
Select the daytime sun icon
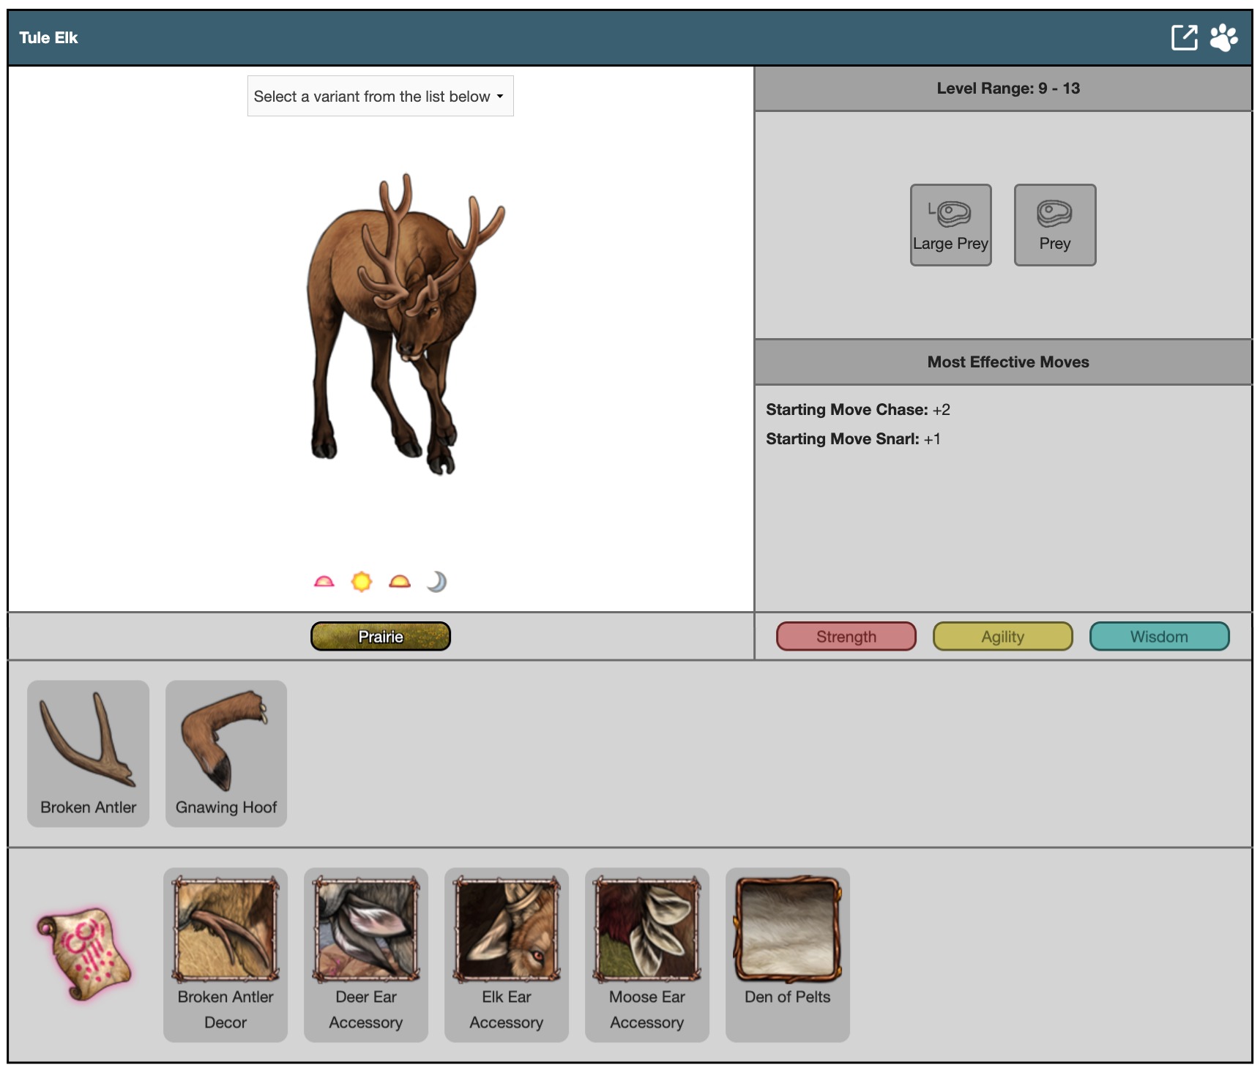pyautogui.click(x=362, y=582)
